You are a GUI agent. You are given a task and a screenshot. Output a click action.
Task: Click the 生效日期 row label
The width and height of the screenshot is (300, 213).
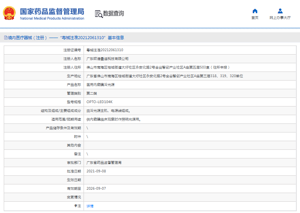(74, 180)
